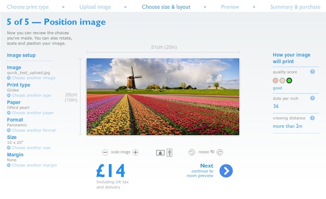Click the blue Next arrow button
Screen dimensions: 326x199
click(x=226, y=171)
